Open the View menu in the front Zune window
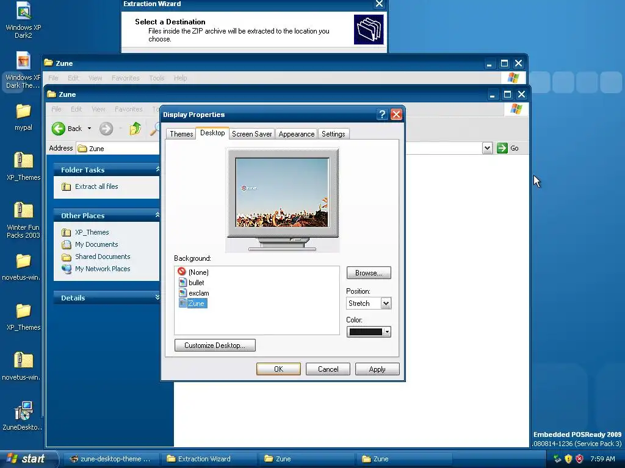The image size is (625, 468). 98,109
